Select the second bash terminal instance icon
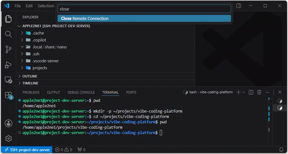This screenshot has width=288, height=154. point(280,108)
